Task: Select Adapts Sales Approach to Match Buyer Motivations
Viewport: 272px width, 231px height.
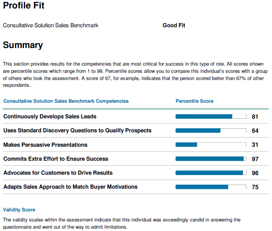Action: pyautogui.click(x=70, y=187)
